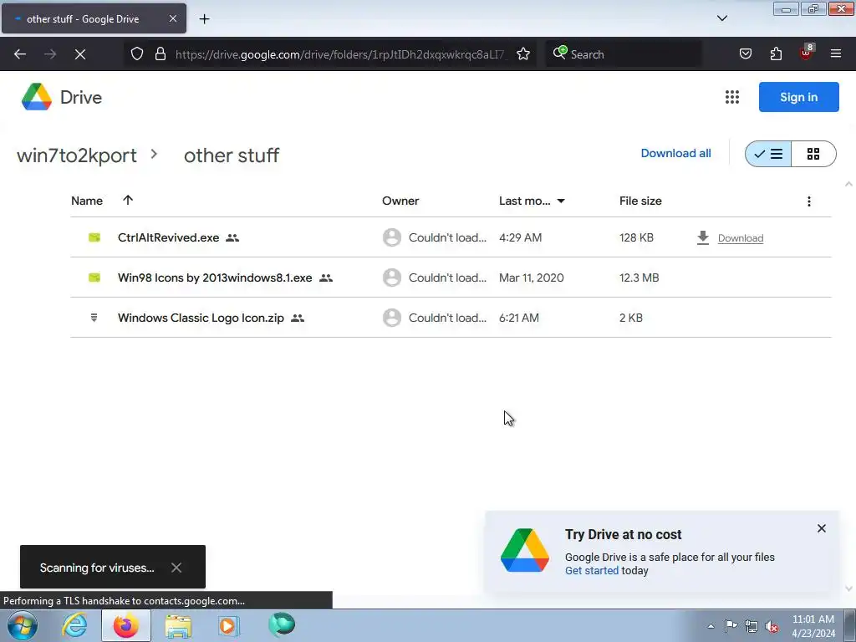Image resolution: width=856 pixels, height=642 pixels.
Task: Click owner avatar in Win98 Icons row
Action: pyautogui.click(x=391, y=278)
